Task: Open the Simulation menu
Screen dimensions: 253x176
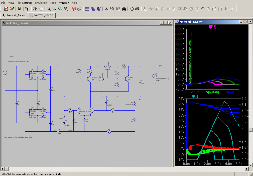Action: [x=41, y=3]
